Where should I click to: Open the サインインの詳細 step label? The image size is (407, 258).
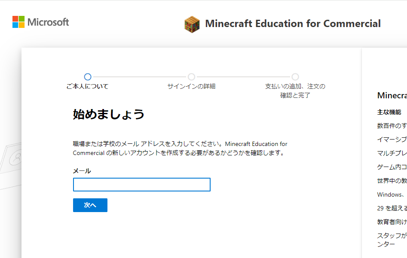(x=192, y=86)
